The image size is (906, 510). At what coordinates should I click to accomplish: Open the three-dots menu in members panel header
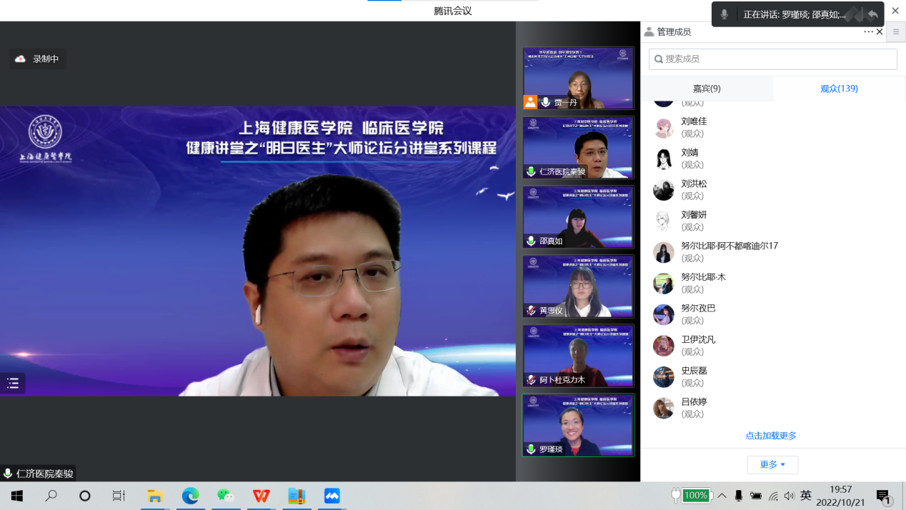pyautogui.click(x=868, y=32)
